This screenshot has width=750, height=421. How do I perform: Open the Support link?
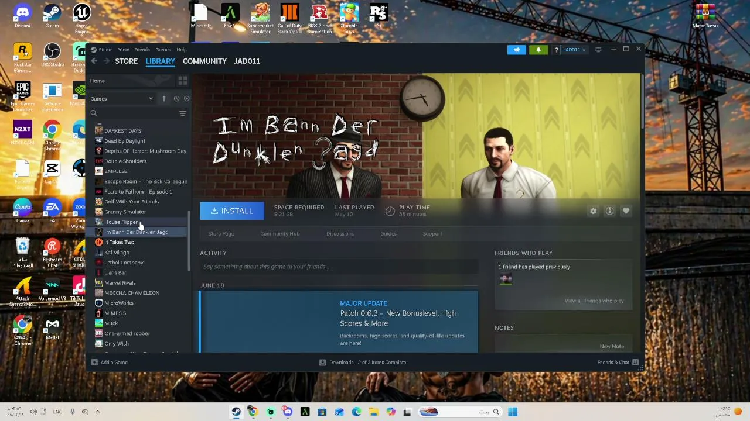point(432,234)
